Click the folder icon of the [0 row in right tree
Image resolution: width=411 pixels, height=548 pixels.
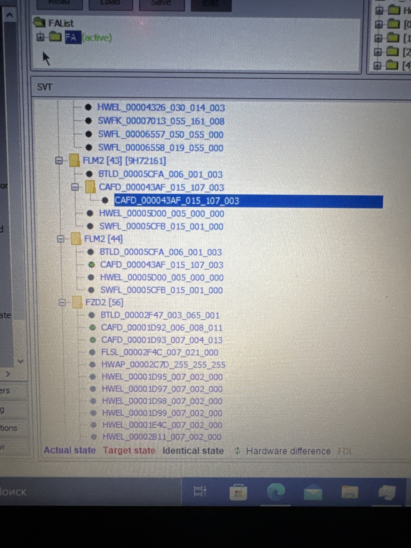click(393, 24)
